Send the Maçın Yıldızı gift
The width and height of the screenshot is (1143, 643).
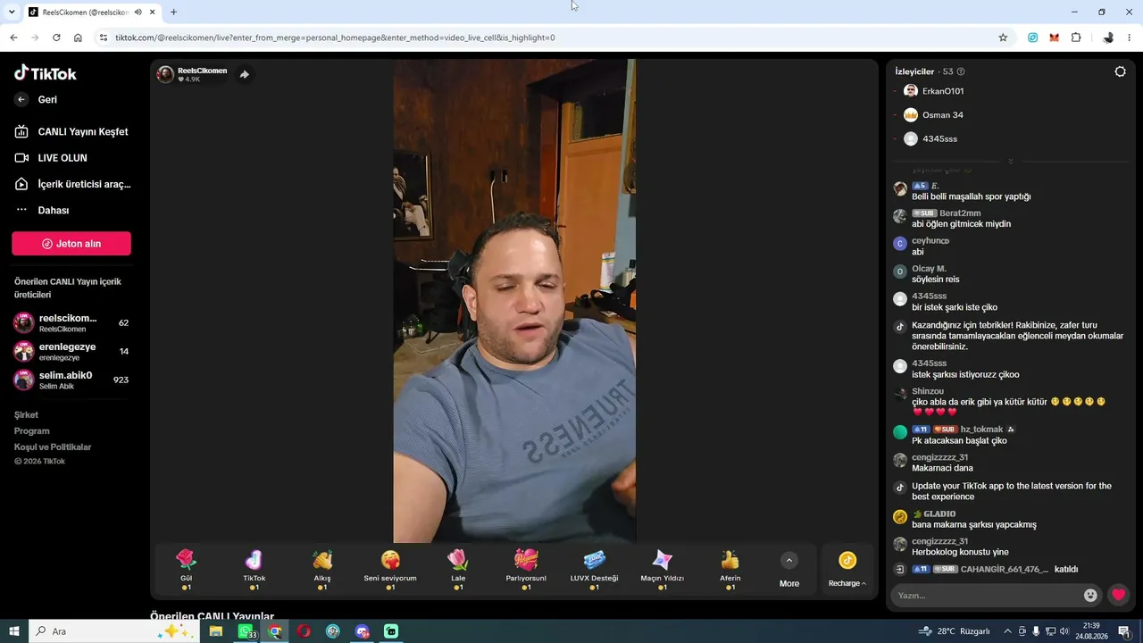point(662,570)
